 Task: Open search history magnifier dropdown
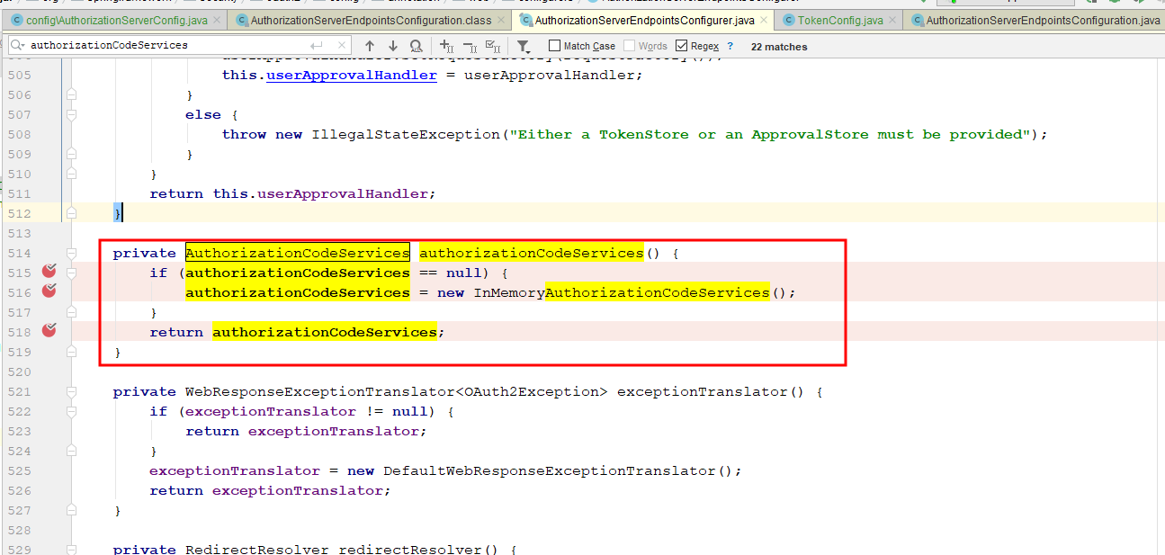[18, 45]
